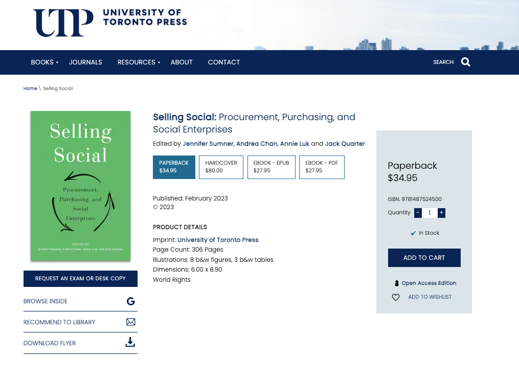Click the ISBN 9781487524500 text
Screen dimensions: 519x379
tap(414, 199)
